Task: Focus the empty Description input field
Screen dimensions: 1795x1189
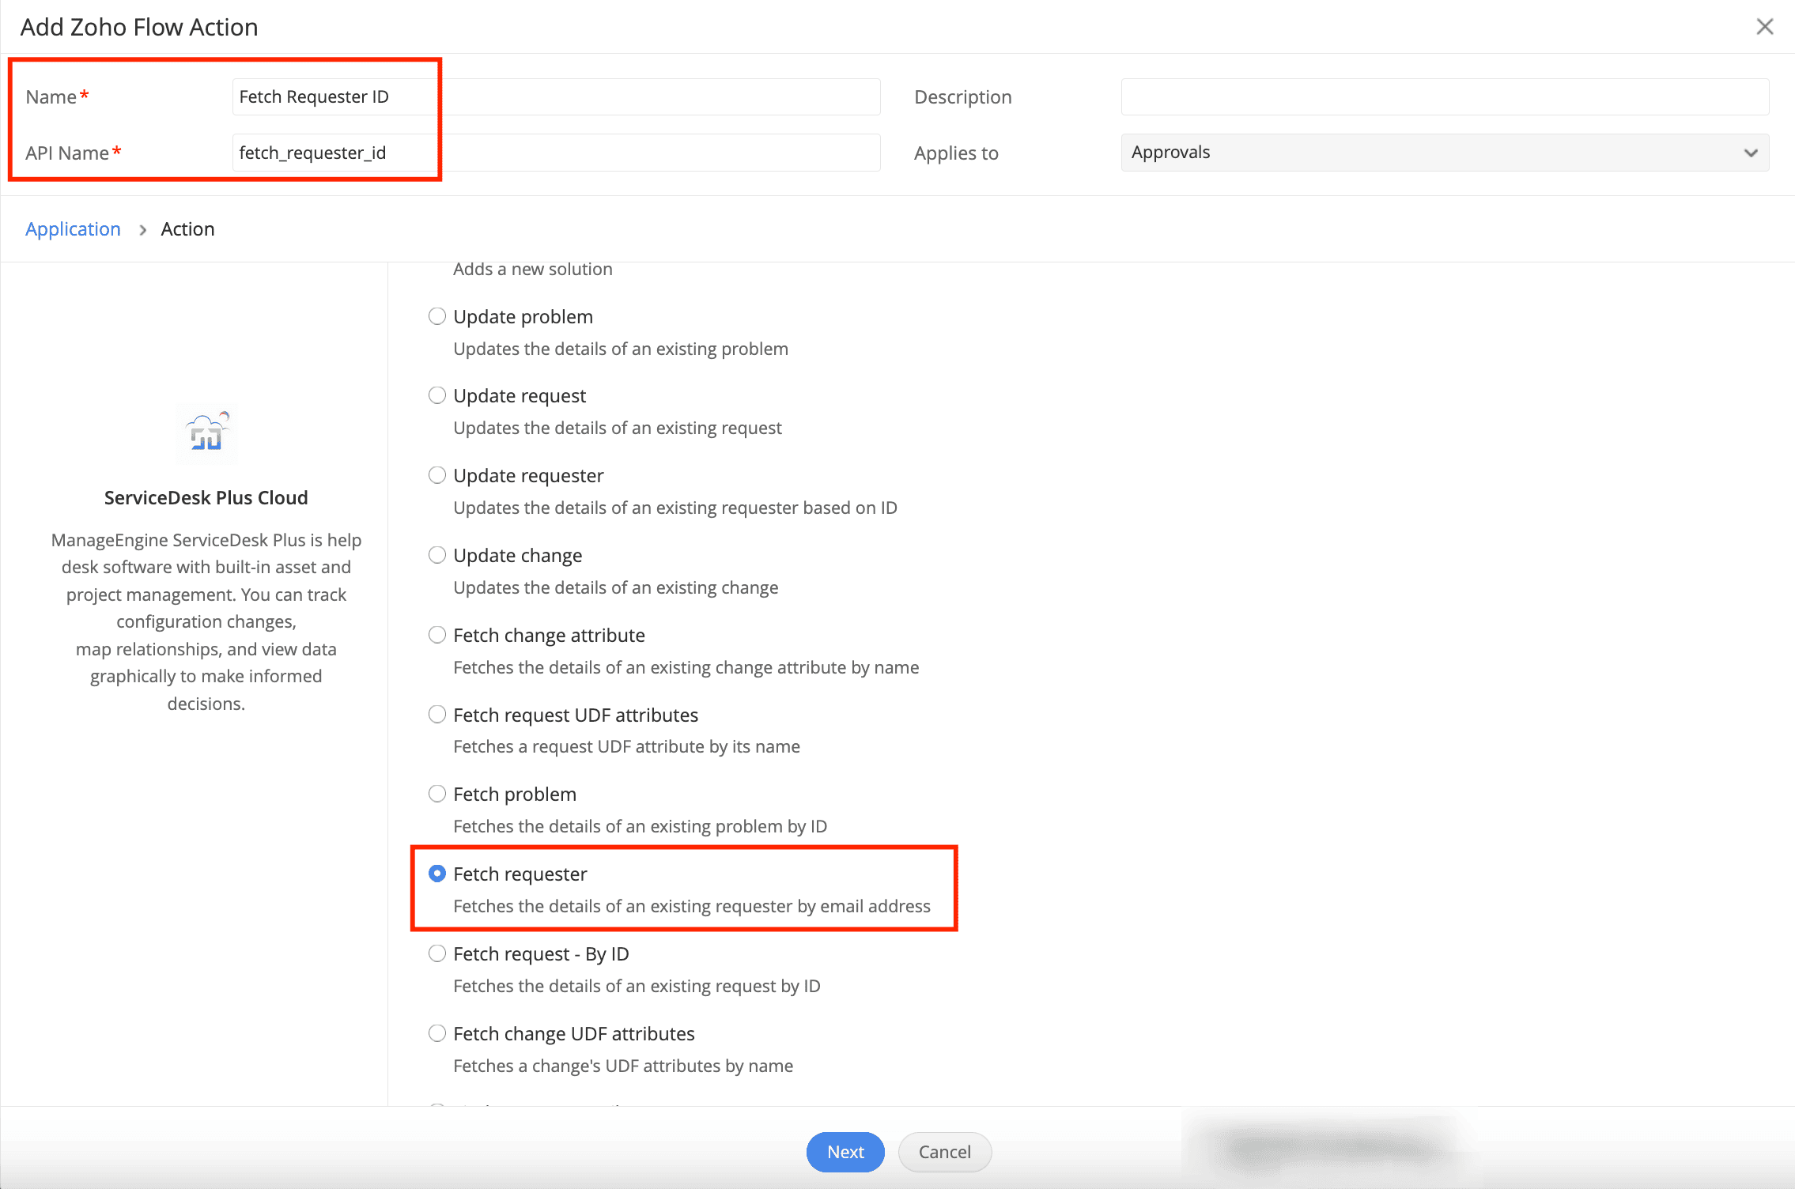Action: [x=1444, y=96]
